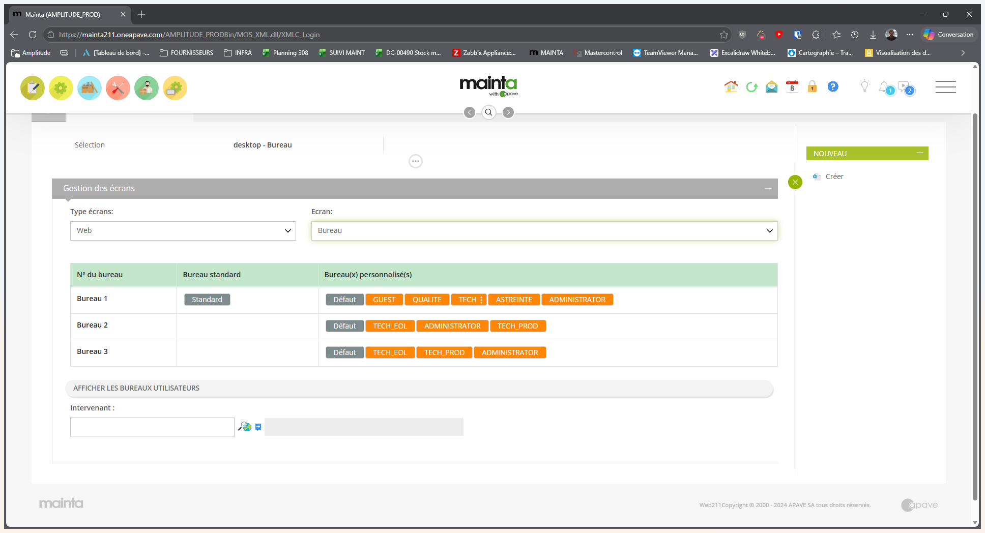Click the browser reload button
985x533 pixels.
coord(33,35)
